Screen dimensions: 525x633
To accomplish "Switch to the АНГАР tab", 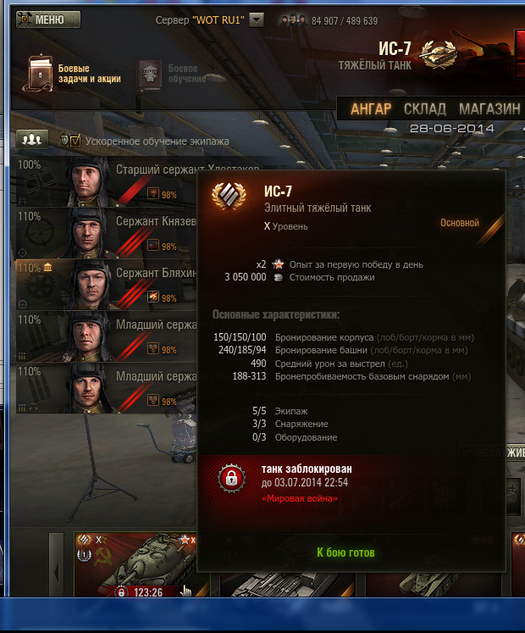I will (370, 109).
